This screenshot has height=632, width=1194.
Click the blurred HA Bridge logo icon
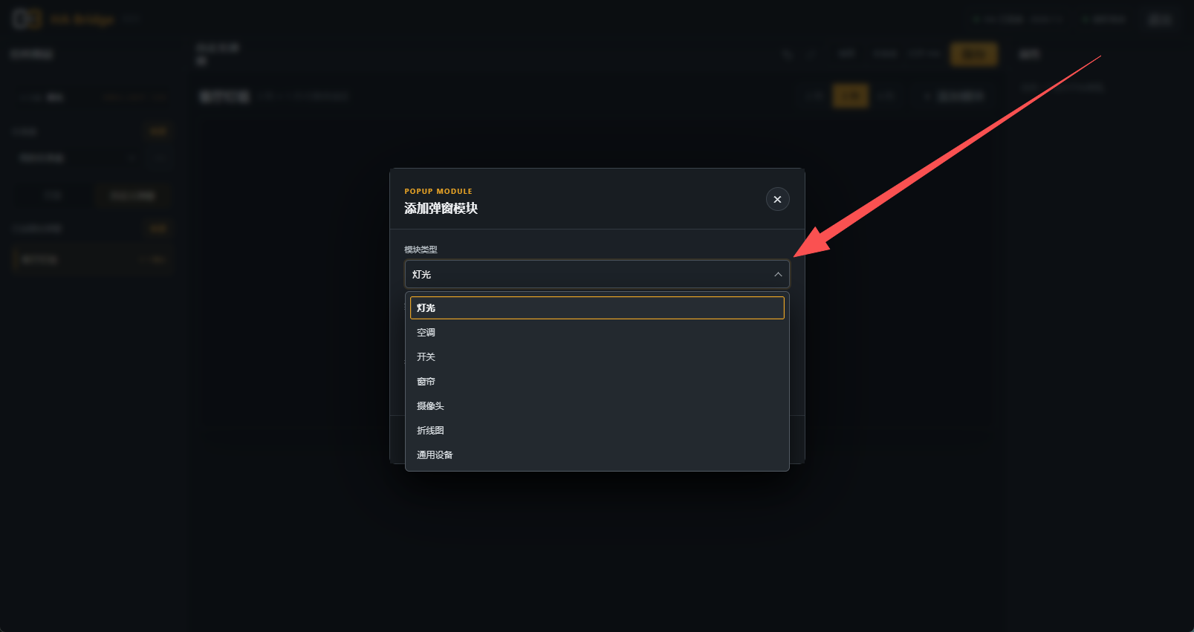click(27, 19)
